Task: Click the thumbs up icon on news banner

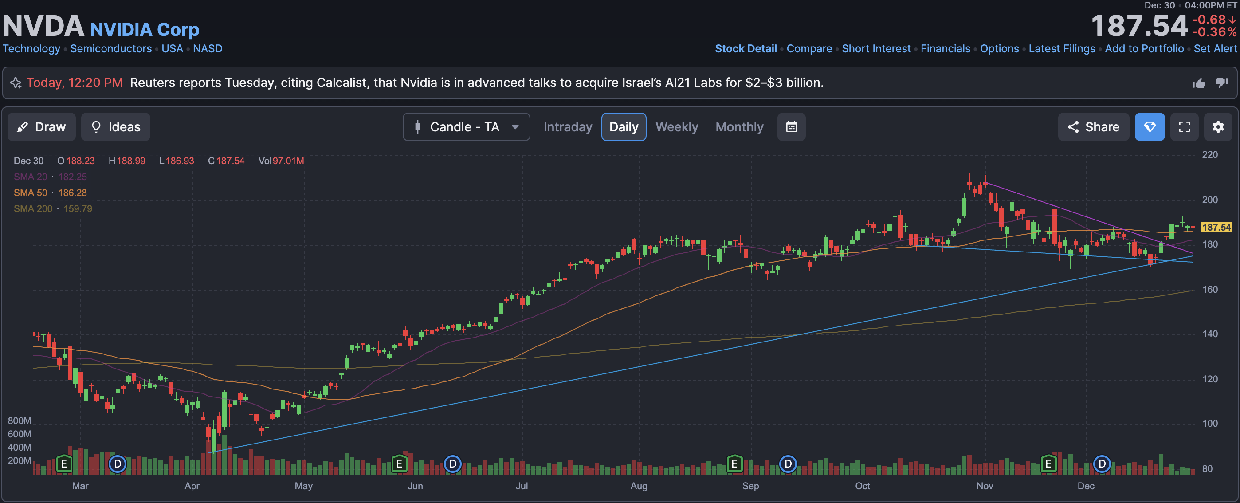Action: pyautogui.click(x=1199, y=83)
